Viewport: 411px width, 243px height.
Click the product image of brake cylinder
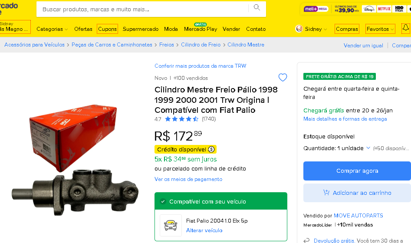(75, 160)
